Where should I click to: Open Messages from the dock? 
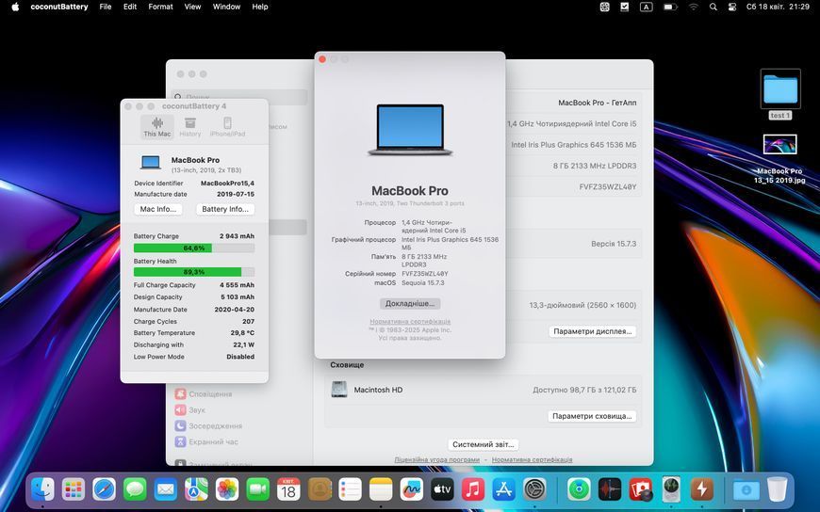[135, 489]
